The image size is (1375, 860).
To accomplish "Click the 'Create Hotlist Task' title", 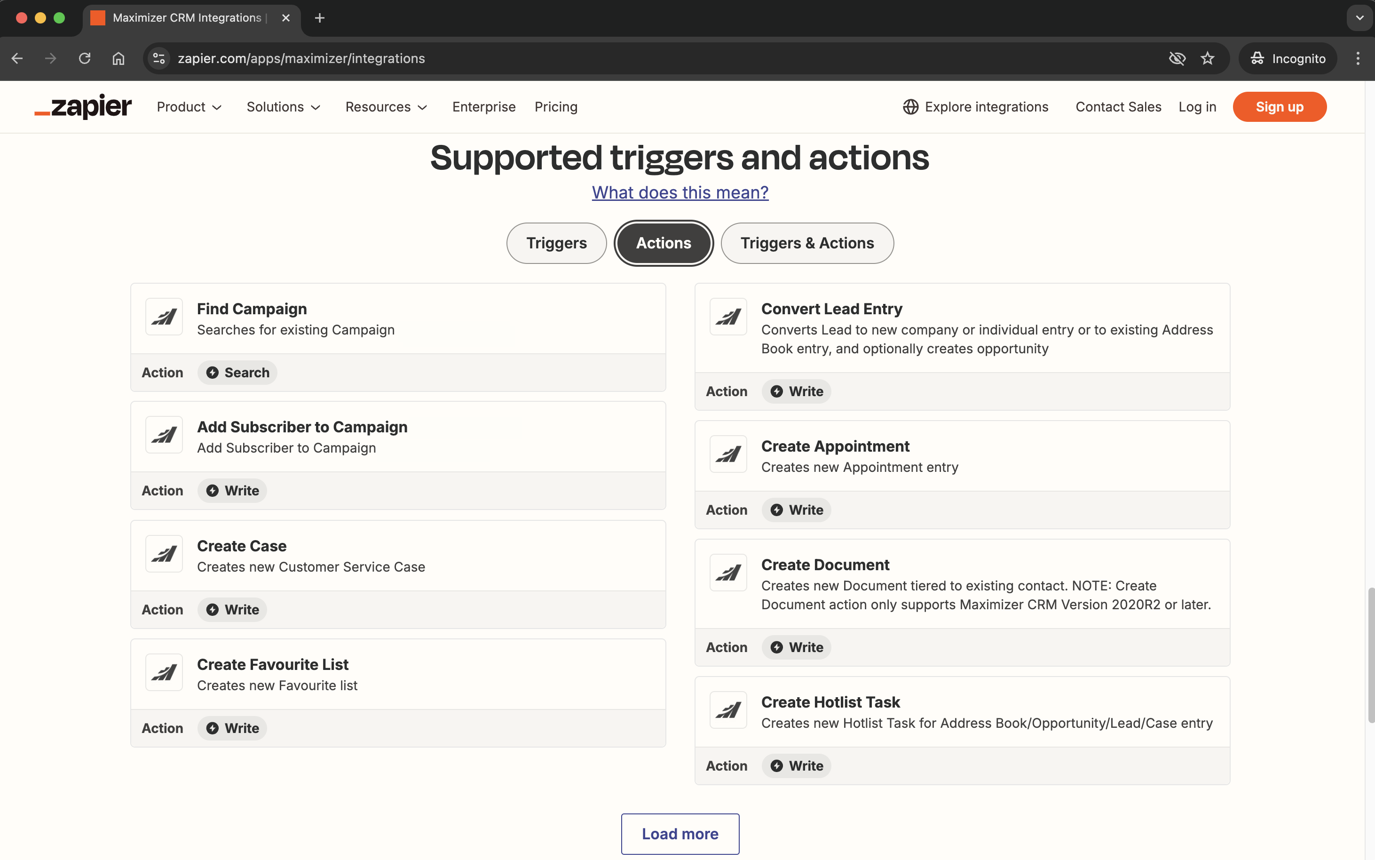I will [830, 702].
